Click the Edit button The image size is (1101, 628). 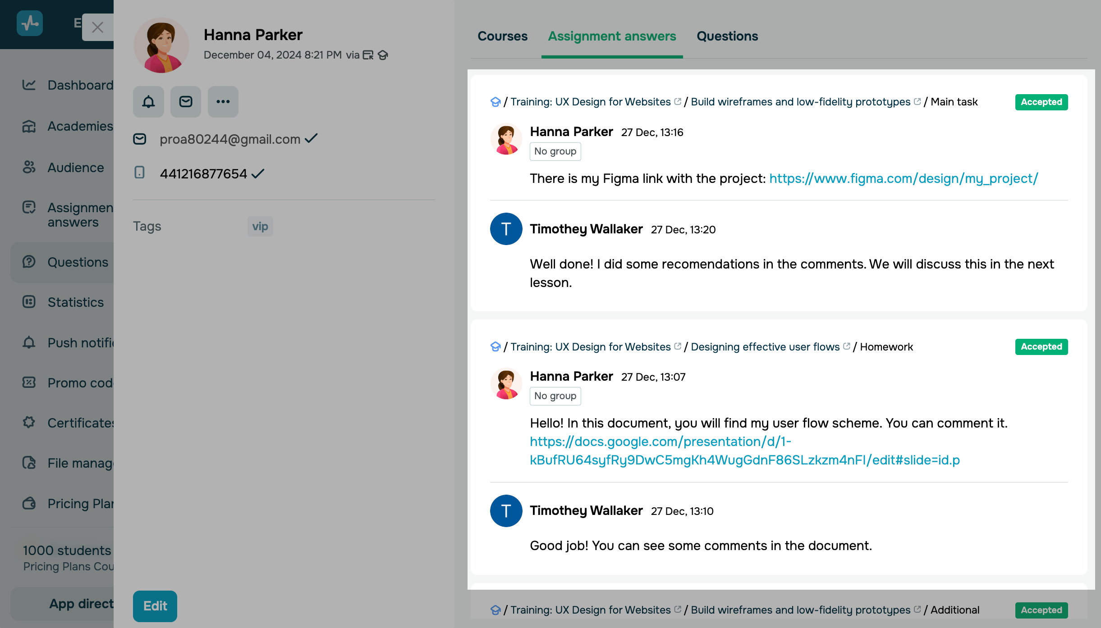[155, 606]
